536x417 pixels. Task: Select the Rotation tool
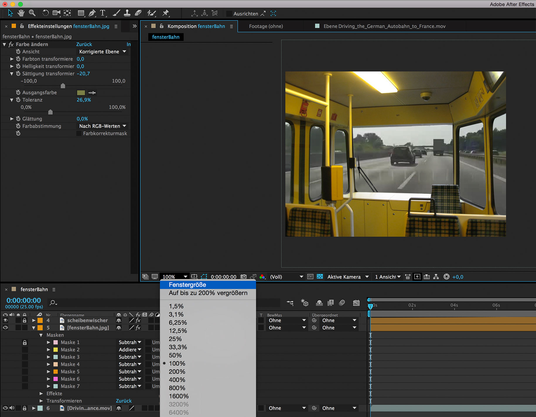coord(45,13)
